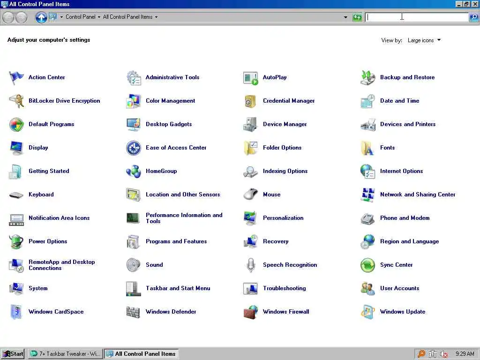The width and height of the screenshot is (480, 360).
Task: Click the Credential Manager safe icon
Action: tap(251, 101)
